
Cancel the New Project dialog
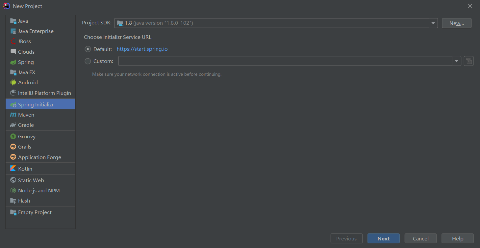[421, 238]
